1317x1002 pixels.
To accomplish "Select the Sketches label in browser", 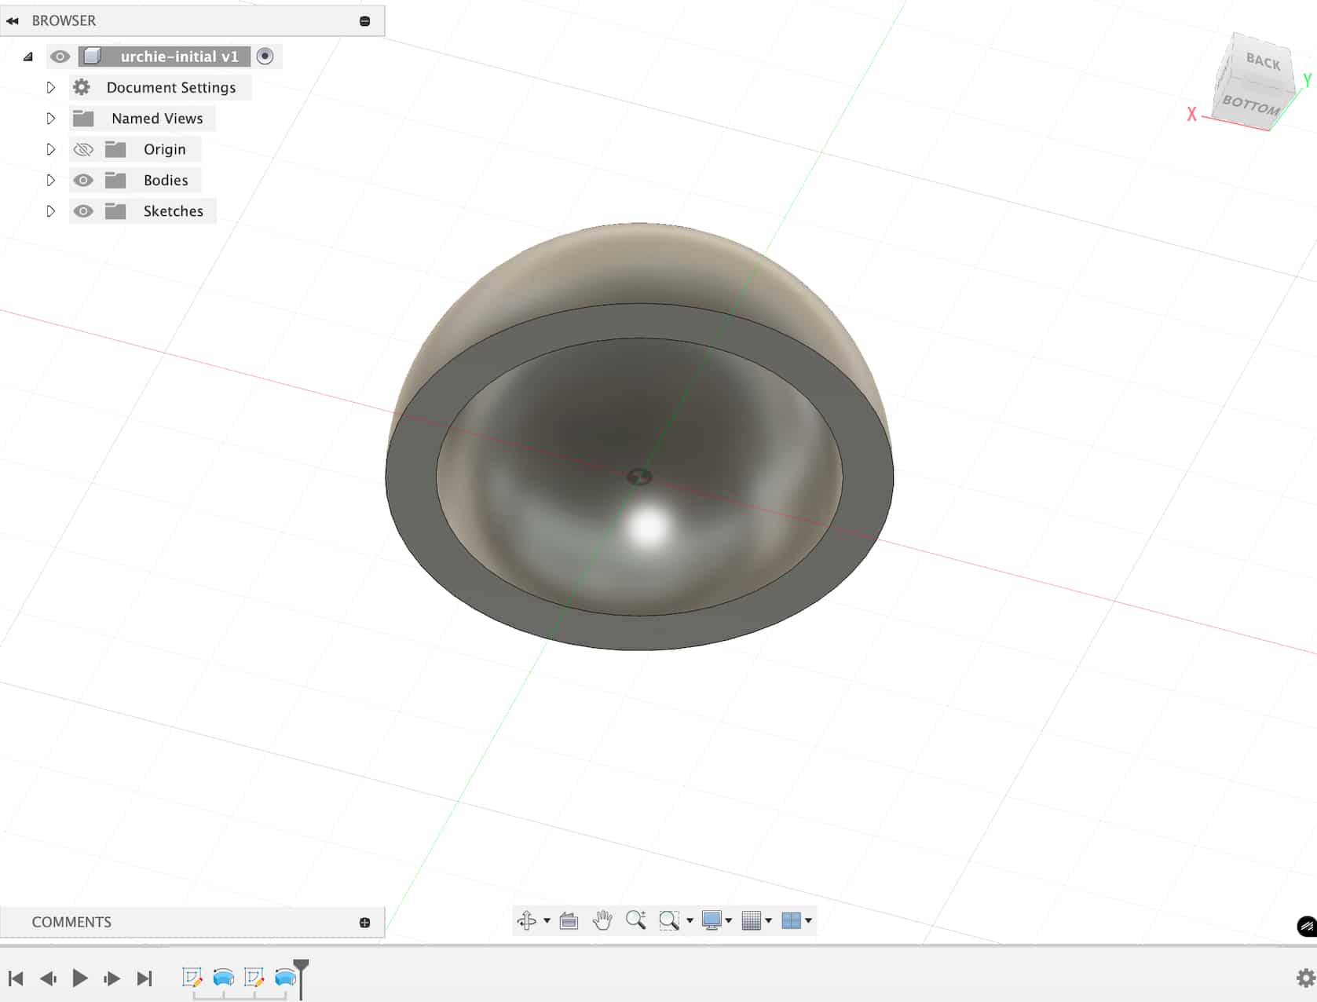I will coord(174,211).
